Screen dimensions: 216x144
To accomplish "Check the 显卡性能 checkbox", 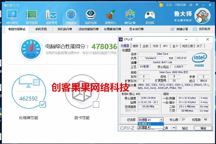I will [x=96, y=104].
